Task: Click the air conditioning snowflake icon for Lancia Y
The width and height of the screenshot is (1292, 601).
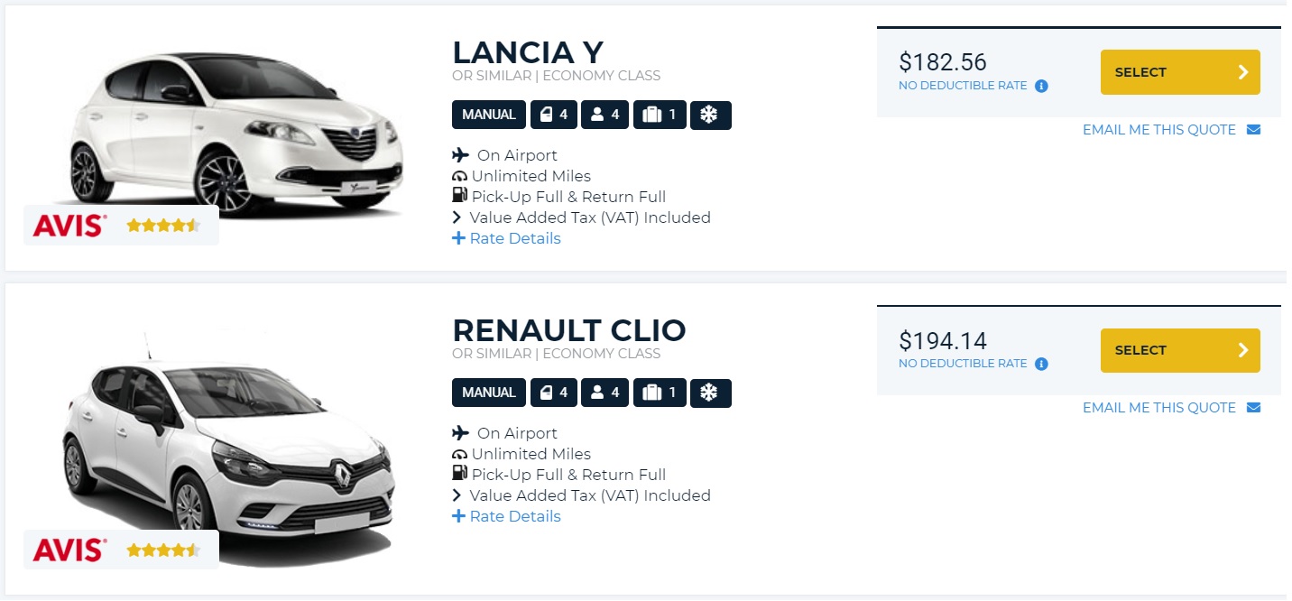Action: coord(711,116)
